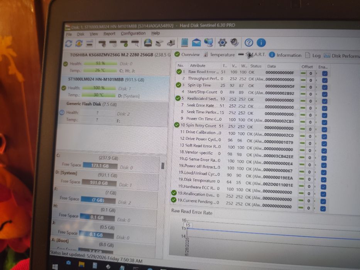Click the globe over disk toolbar icon
The height and width of the screenshot is (270, 360).
point(148,43)
